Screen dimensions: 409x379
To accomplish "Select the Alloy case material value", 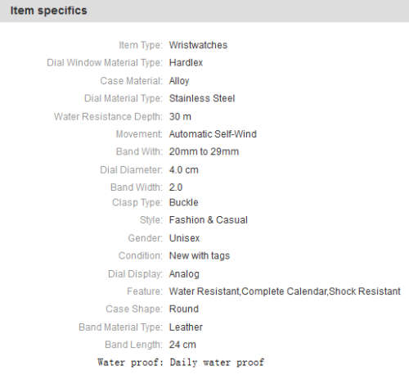I will (x=179, y=81).
